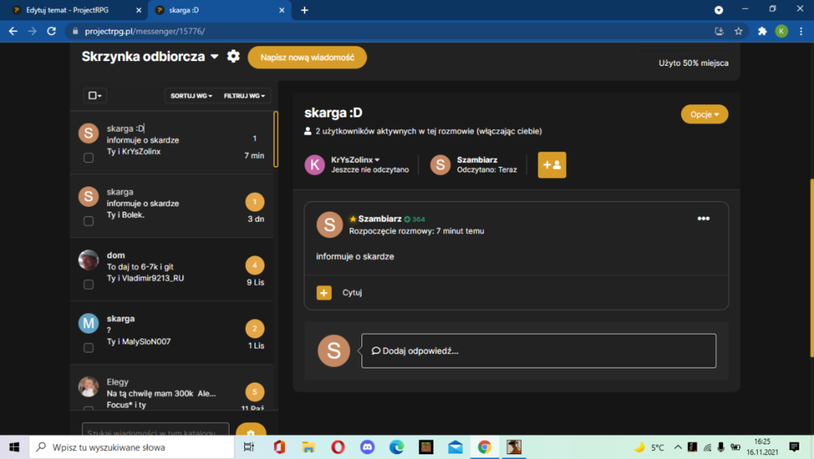Open the FILTRUJ WG filter dropdown
Viewport: 814px width, 459px height.
pos(244,95)
